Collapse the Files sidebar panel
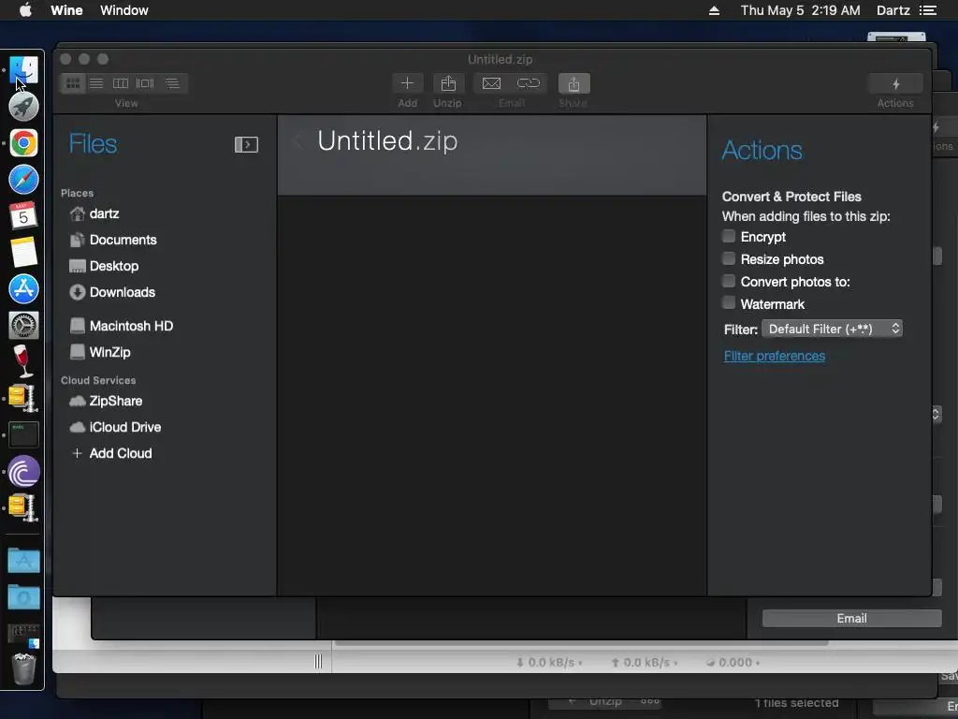Viewport: 958px width, 719px height. (x=246, y=144)
